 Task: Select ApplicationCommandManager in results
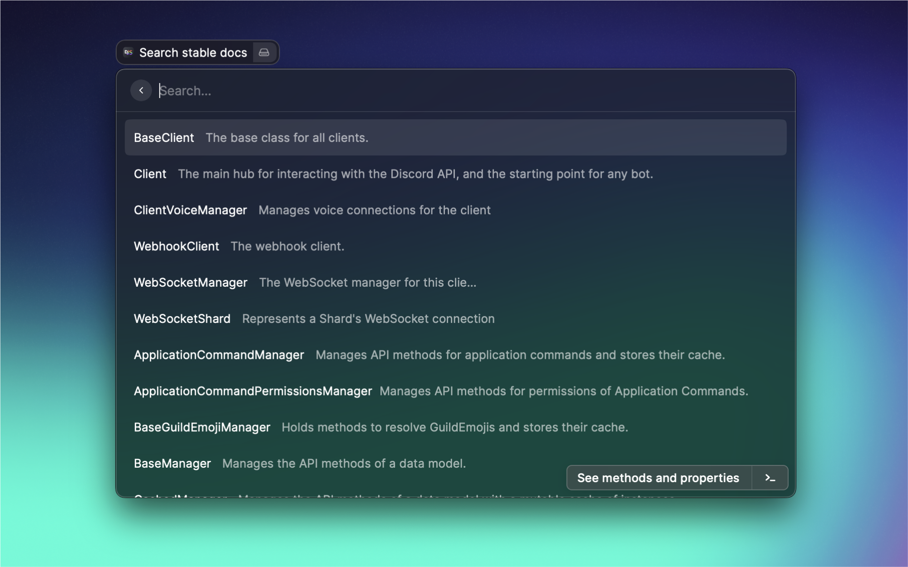[x=219, y=355]
